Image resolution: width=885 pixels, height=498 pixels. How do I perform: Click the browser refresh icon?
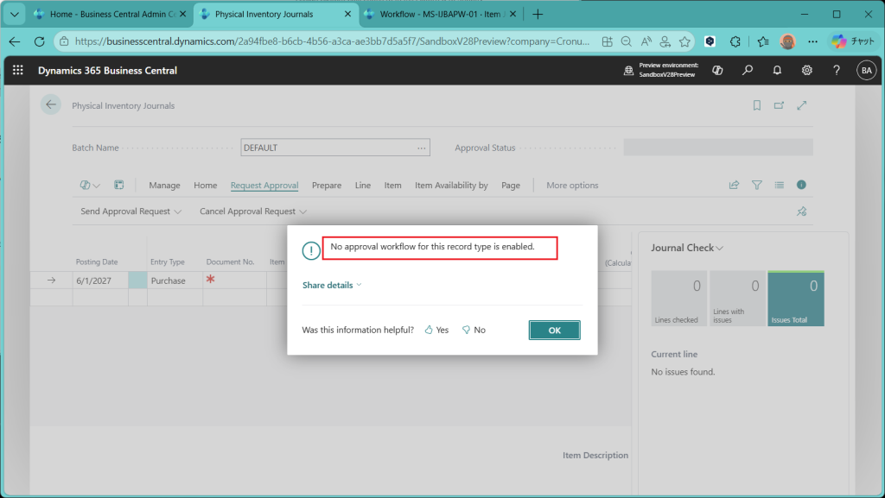(39, 41)
